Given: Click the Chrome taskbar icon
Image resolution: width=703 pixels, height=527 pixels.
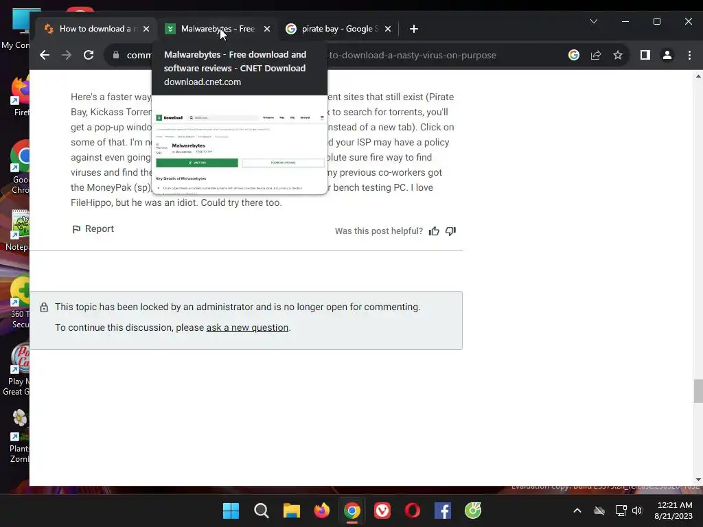Looking at the screenshot, I should click(x=352, y=511).
